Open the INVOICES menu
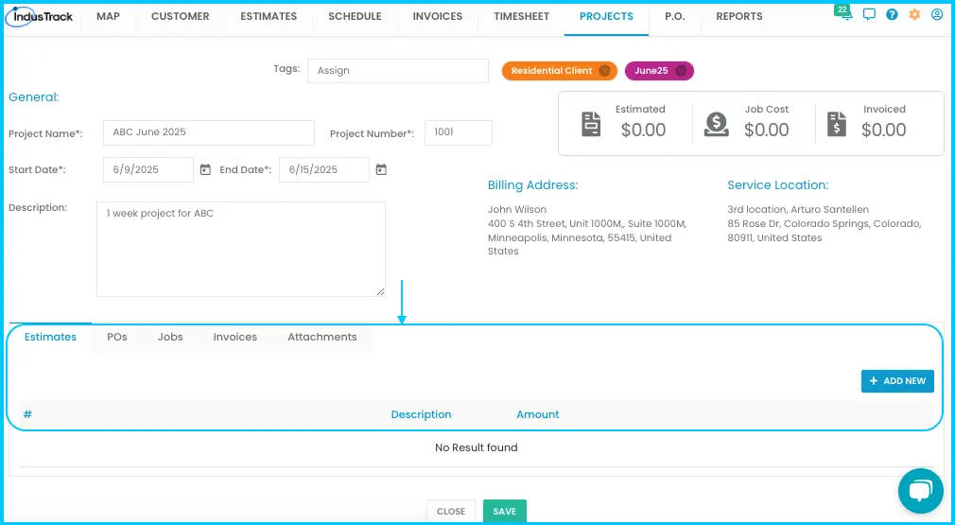The image size is (955, 525). tap(438, 16)
